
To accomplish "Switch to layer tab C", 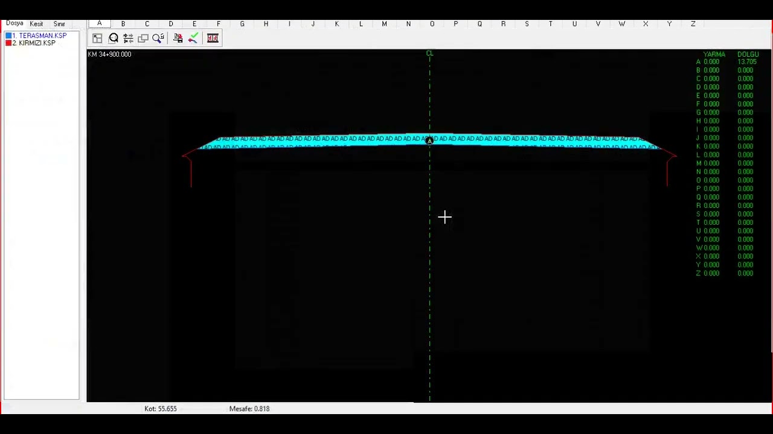I will coord(147,24).
